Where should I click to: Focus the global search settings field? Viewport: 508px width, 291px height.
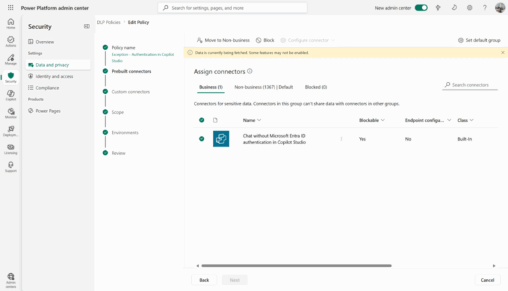232,8
